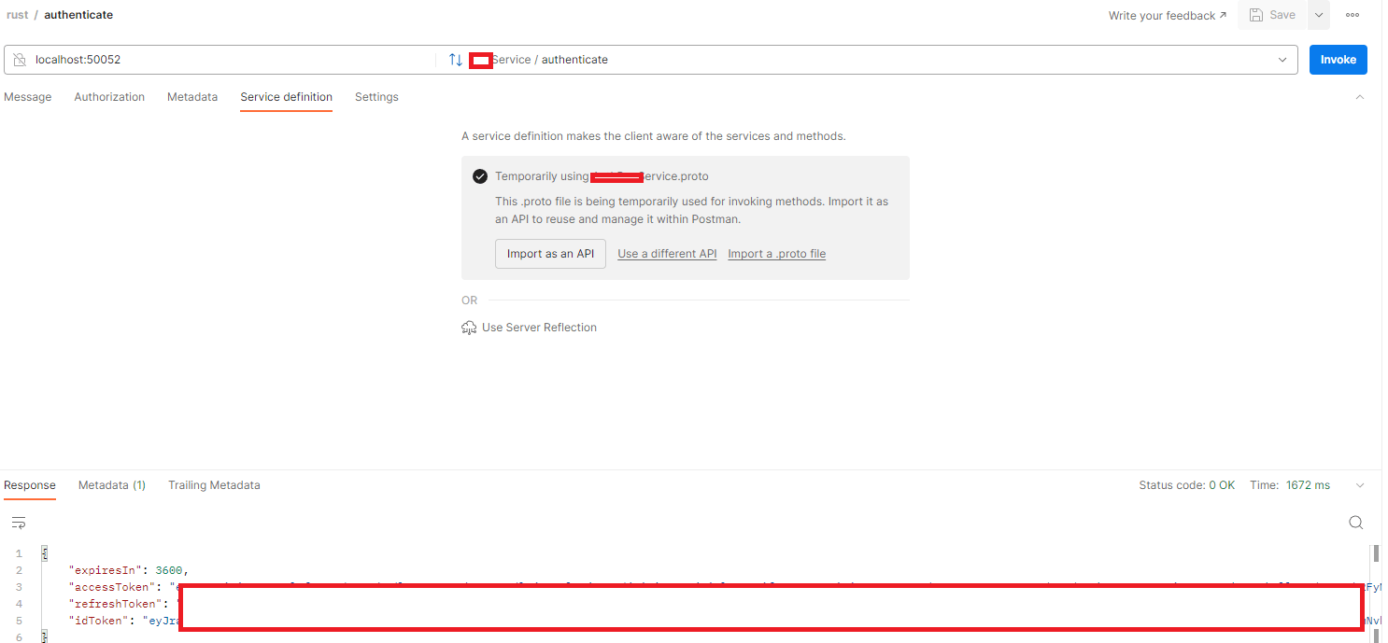Screen dimensions: 1388x643
Task: Collapse the response pane chevron
Action: pos(1360,485)
